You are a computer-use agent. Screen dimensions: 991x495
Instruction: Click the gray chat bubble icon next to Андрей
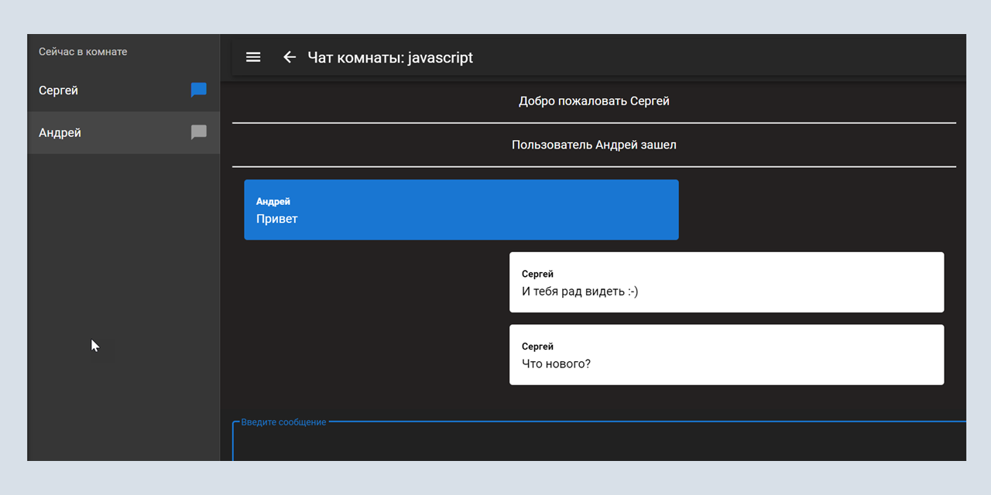(198, 132)
